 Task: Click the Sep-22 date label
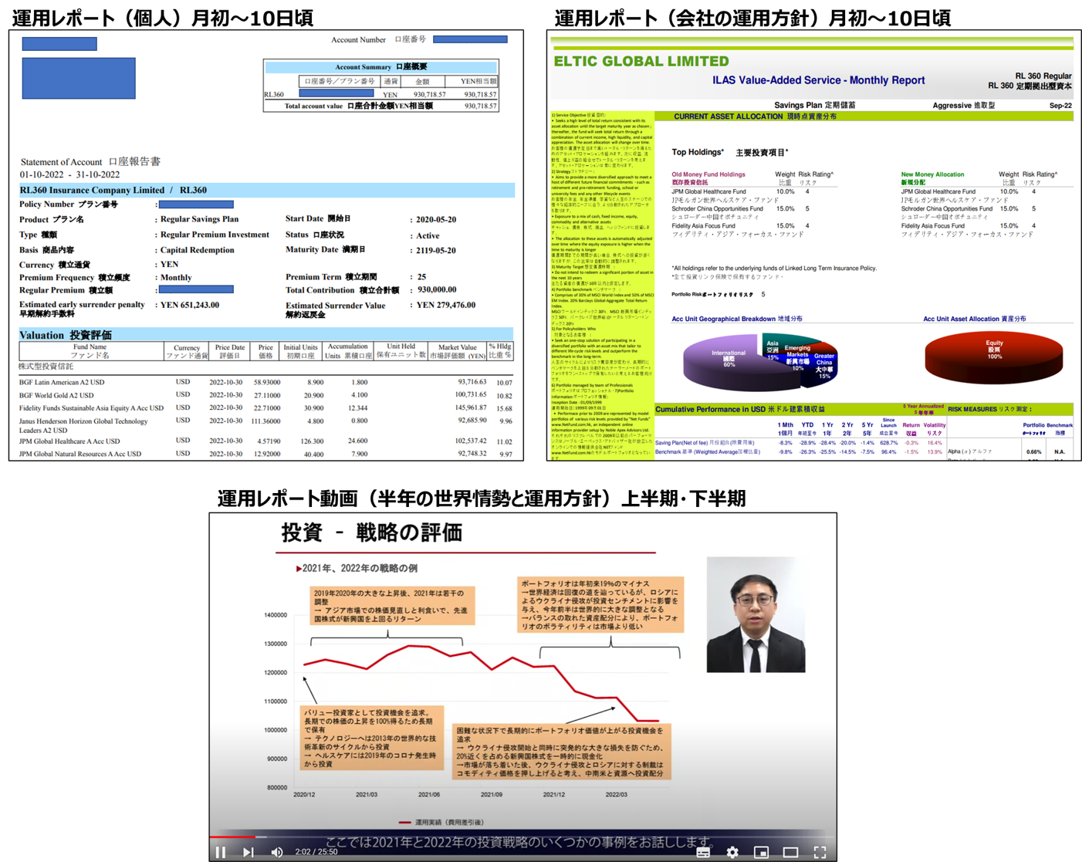[1060, 105]
